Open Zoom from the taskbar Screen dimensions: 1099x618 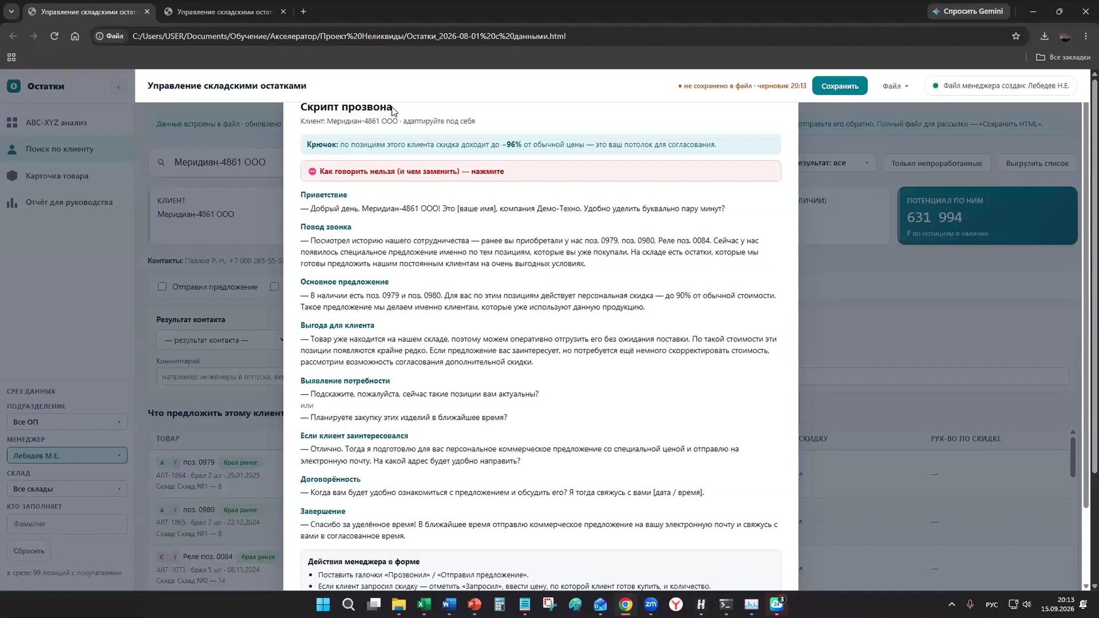651,604
